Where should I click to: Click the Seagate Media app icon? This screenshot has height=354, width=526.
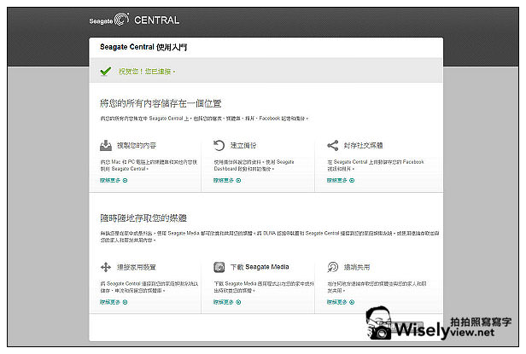(219, 267)
